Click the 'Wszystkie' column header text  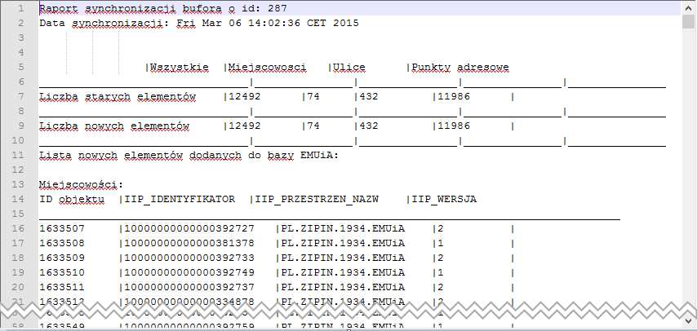tap(179, 67)
